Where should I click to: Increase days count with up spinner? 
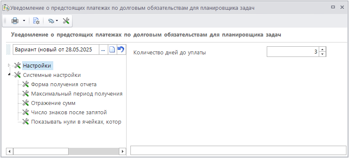322,49
